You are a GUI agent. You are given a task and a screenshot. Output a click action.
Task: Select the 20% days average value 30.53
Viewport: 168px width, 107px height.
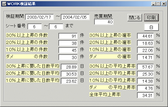coord(69,74)
